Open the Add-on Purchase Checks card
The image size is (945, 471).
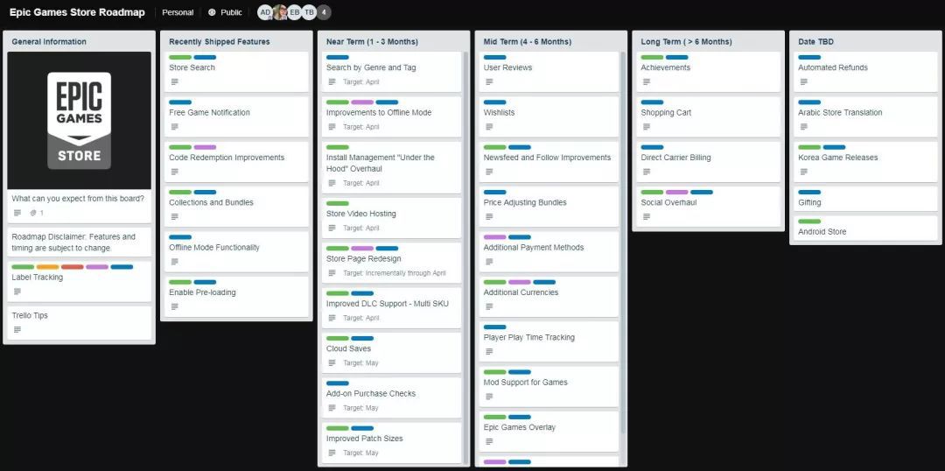(x=391, y=398)
